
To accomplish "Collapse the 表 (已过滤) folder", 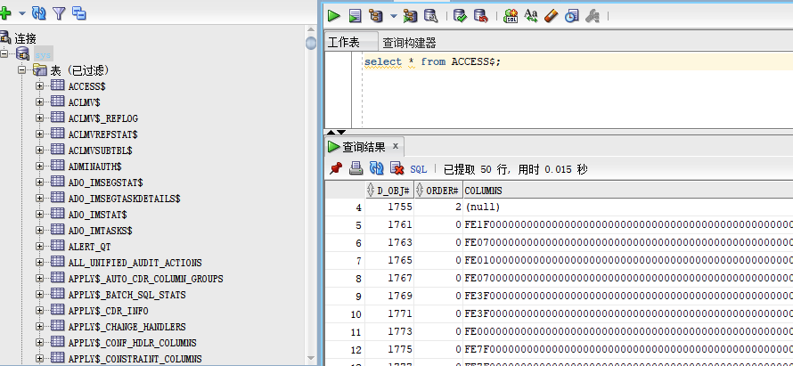I will [x=21, y=70].
